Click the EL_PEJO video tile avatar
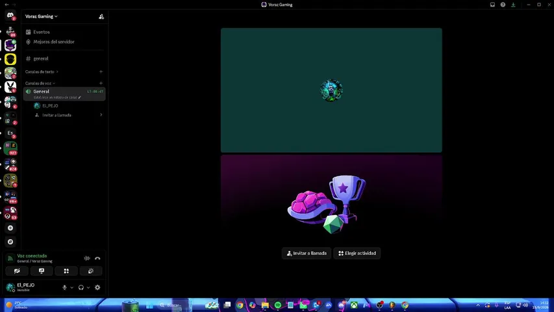This screenshot has height=312, width=554. pos(331,90)
